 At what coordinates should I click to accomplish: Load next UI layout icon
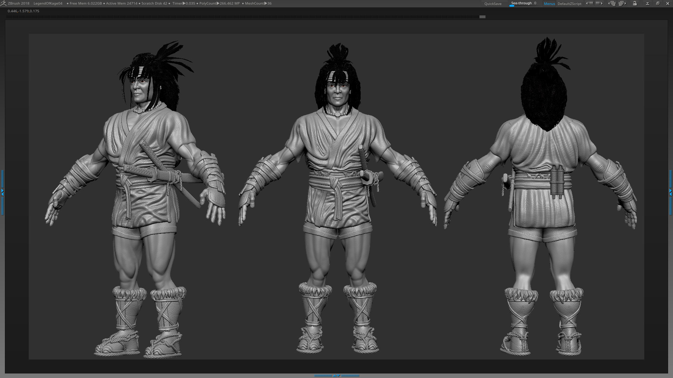[x=623, y=3]
